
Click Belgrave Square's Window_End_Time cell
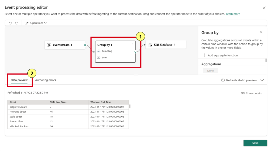[x=108, y=107]
